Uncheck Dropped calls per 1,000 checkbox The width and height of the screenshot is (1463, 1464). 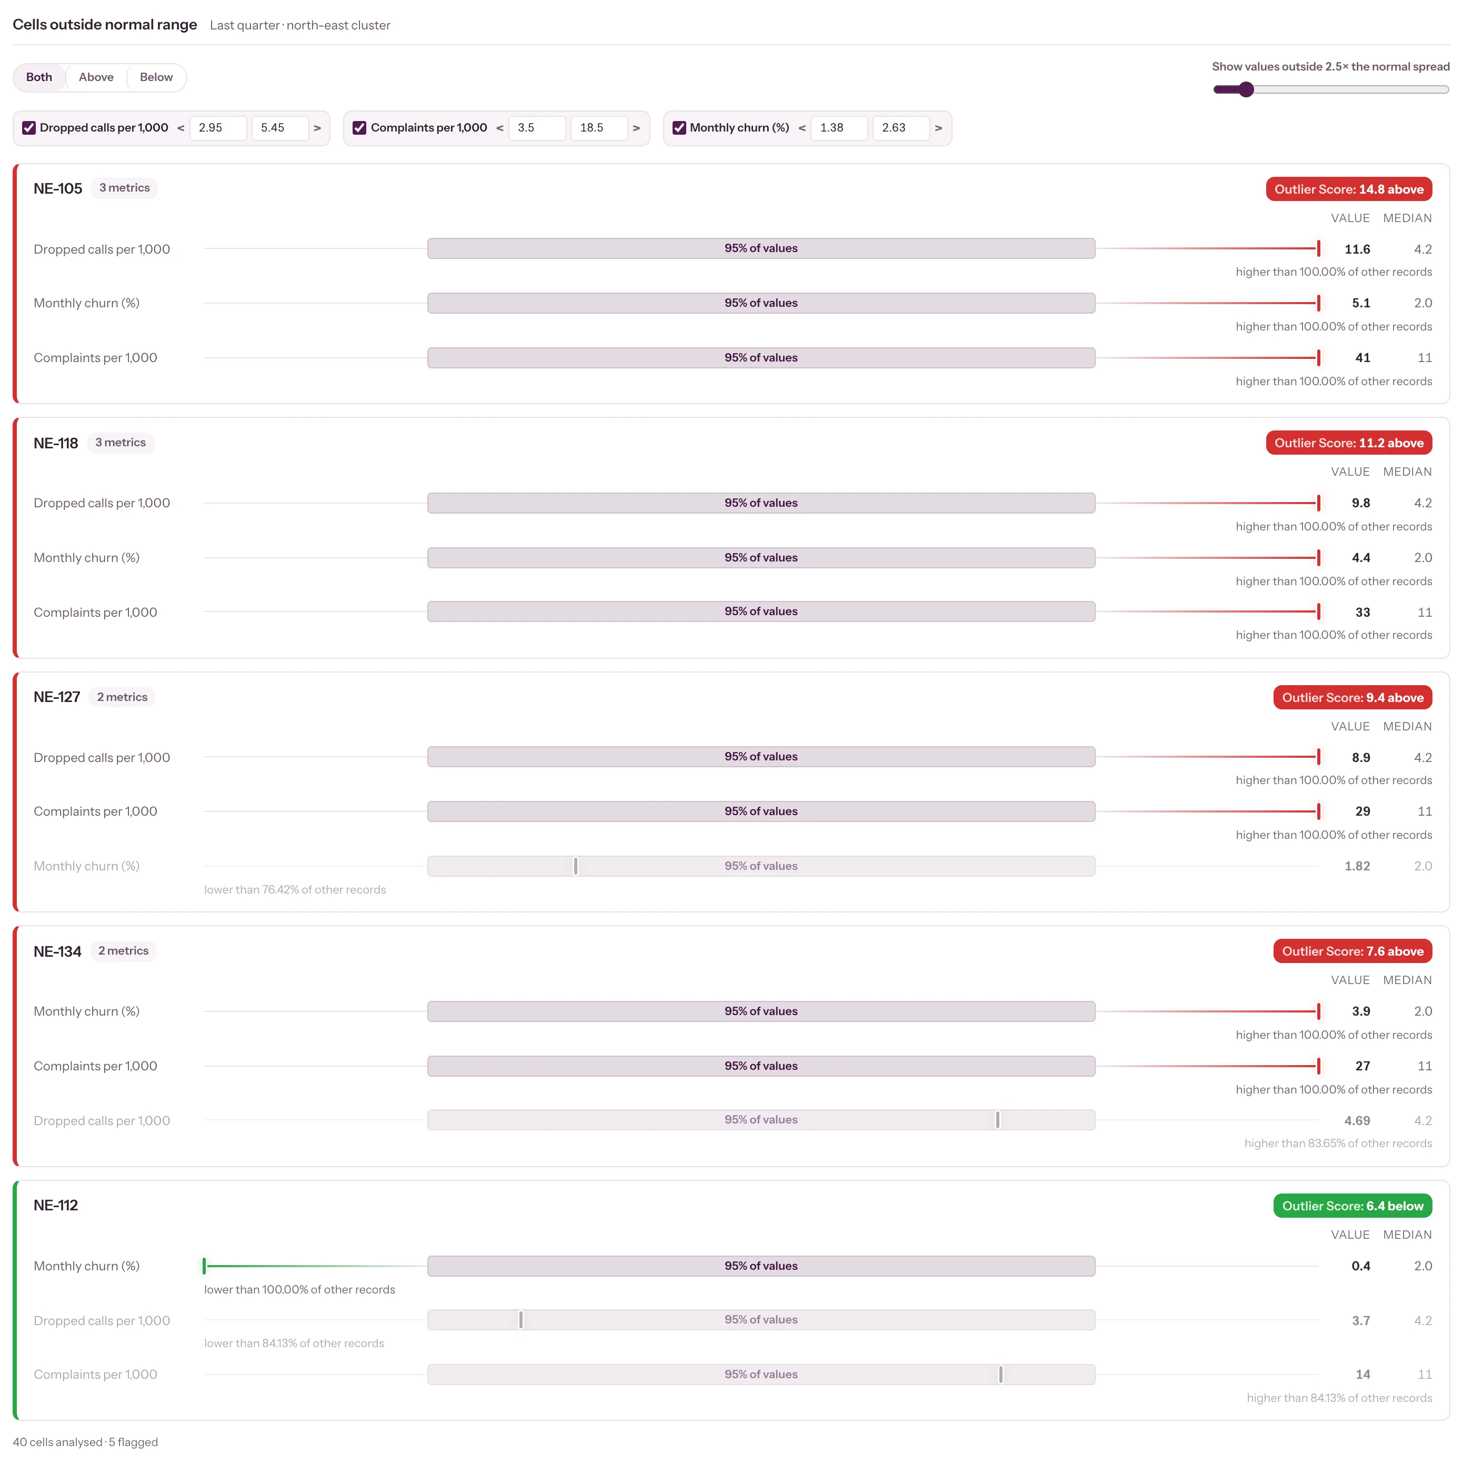click(x=29, y=128)
